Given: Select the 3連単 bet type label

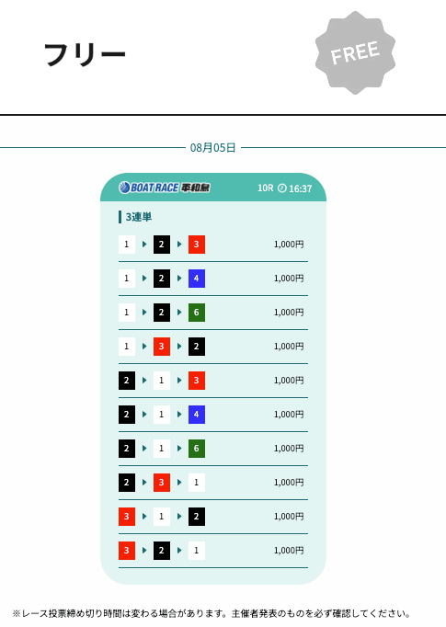Looking at the screenshot, I should 139,217.
